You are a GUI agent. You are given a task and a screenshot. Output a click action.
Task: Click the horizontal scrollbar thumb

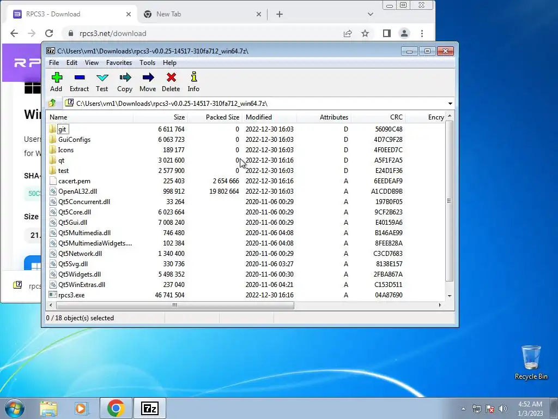175,306
